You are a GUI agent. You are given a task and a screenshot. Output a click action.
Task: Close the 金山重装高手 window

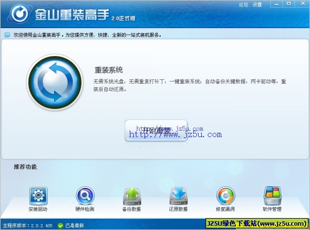[x=302, y=4]
